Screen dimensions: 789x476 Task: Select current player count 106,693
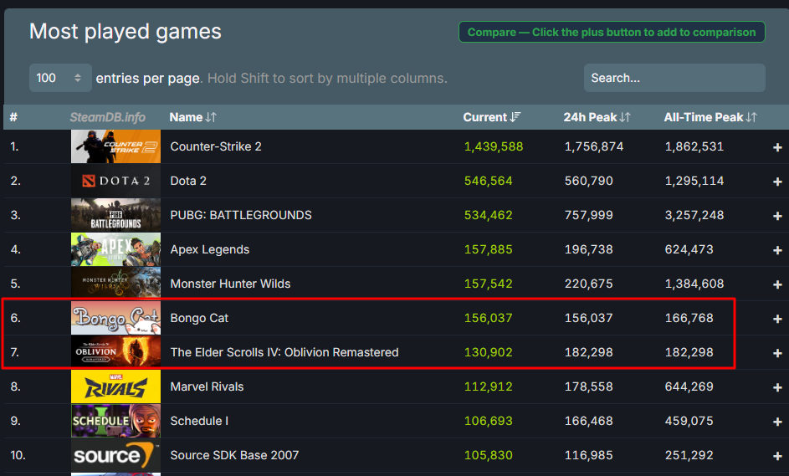pos(488,421)
